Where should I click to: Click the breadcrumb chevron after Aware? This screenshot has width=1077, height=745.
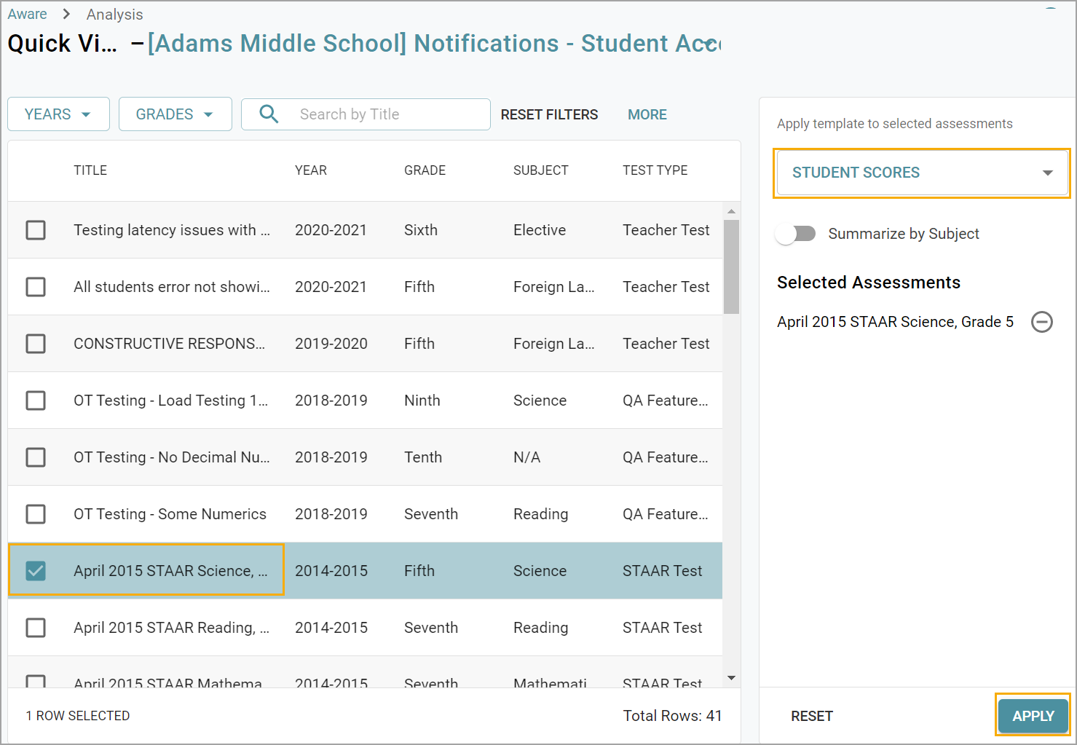pyautogui.click(x=66, y=15)
